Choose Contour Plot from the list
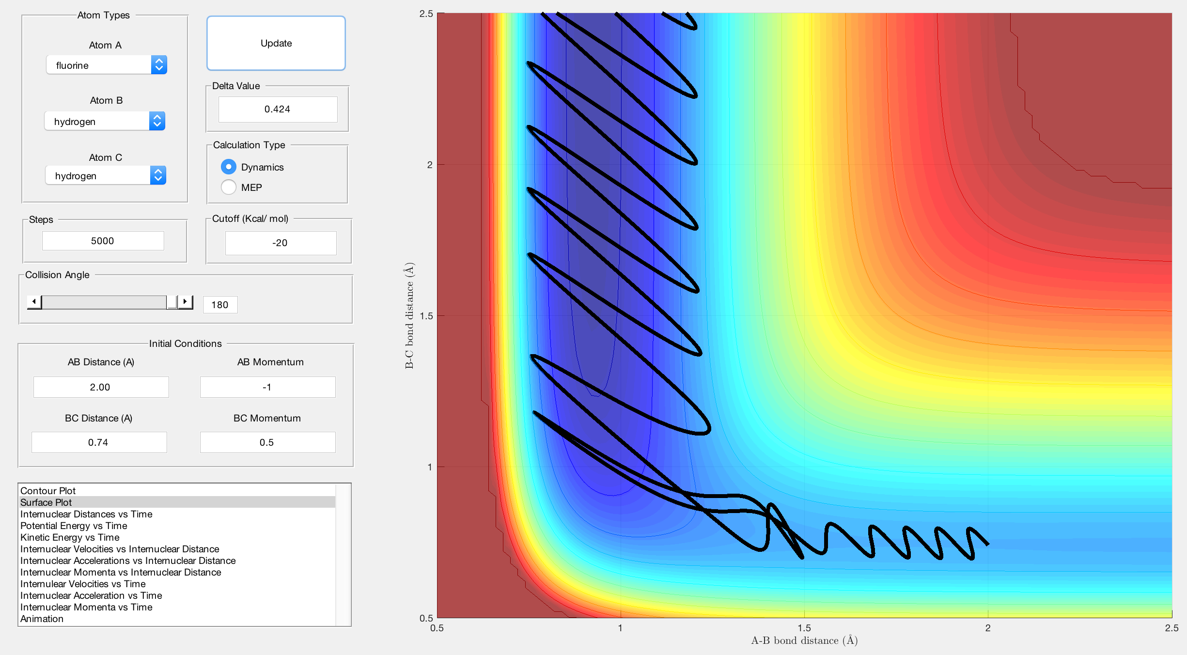 (x=48, y=491)
